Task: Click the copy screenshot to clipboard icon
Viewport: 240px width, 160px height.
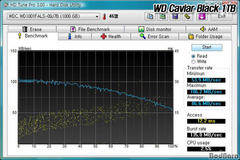Action: [163, 16]
